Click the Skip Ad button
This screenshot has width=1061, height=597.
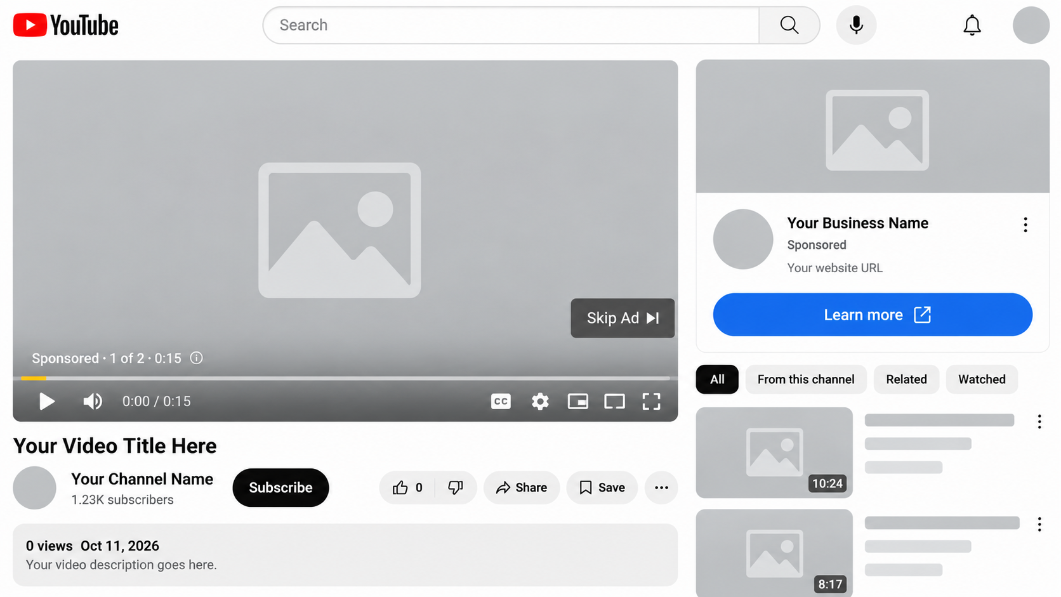[x=622, y=318]
